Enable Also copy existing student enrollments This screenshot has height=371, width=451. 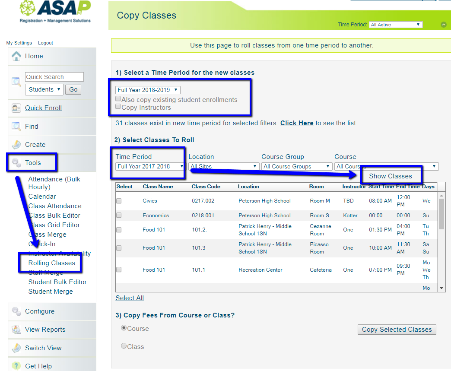pyautogui.click(x=118, y=99)
